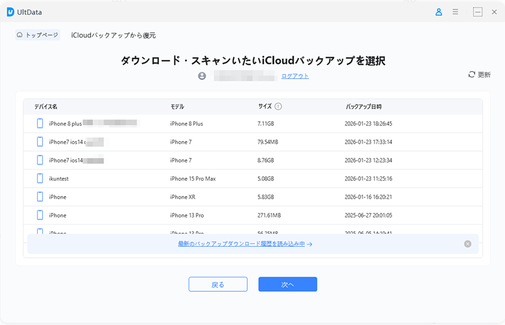Click the サイズ column header
The width and height of the screenshot is (505, 325).
tap(265, 107)
